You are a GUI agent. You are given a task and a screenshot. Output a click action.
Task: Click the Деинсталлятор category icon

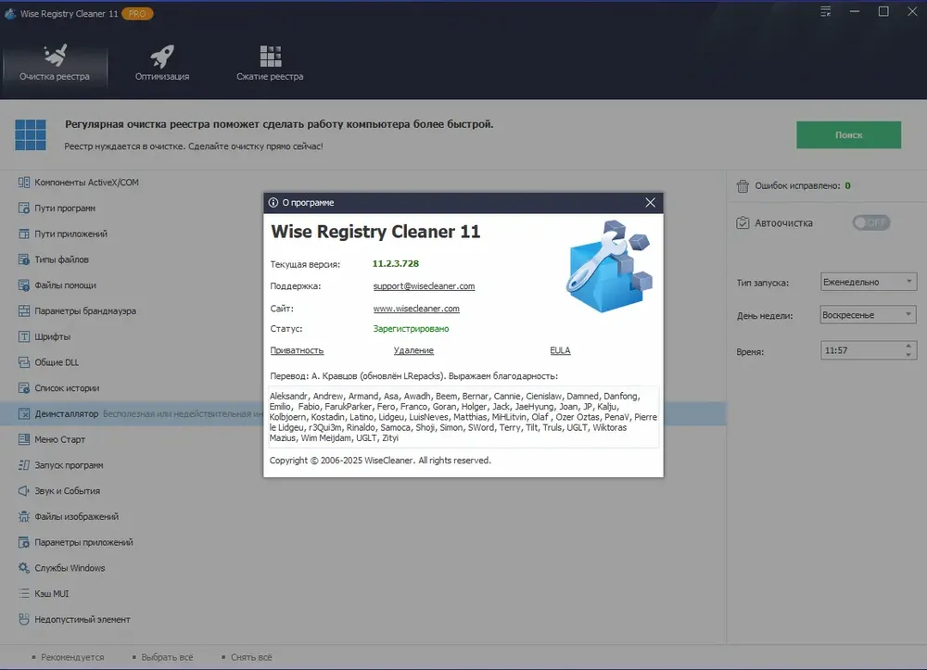24,413
